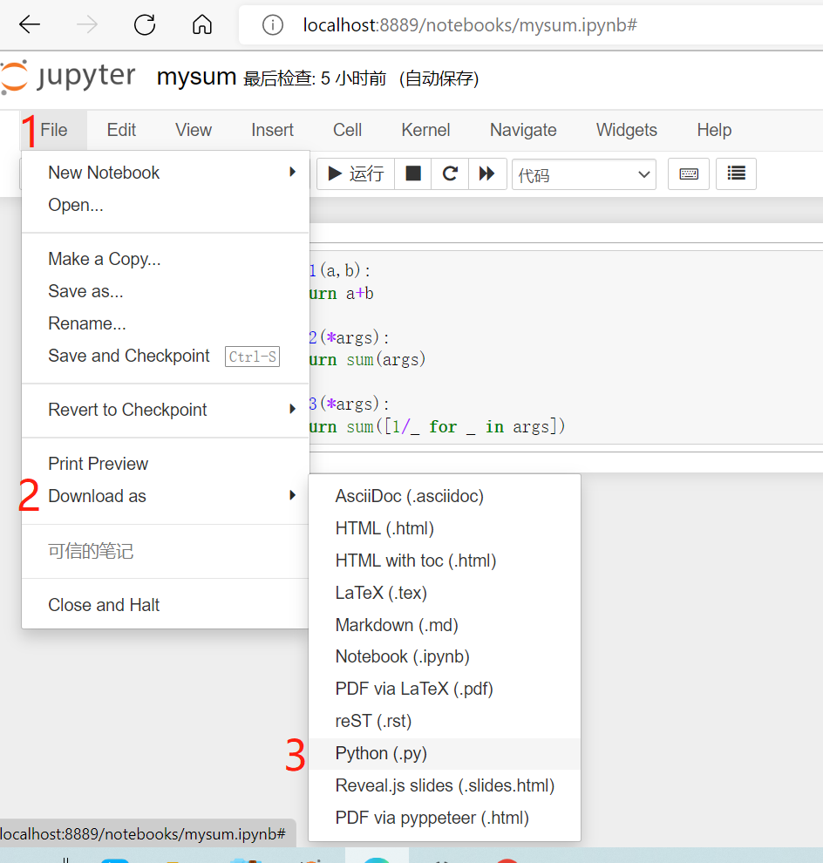The height and width of the screenshot is (863, 823).
Task: Expand Revert to Checkpoint submenu arrow
Action: [x=292, y=409]
